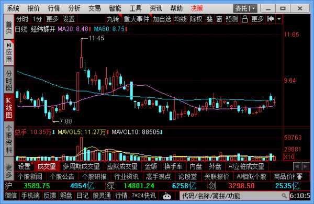This screenshot has height=204, width=314.
Task: Expand the toolbar dropdown triangle at far right
Action: click(279, 19)
